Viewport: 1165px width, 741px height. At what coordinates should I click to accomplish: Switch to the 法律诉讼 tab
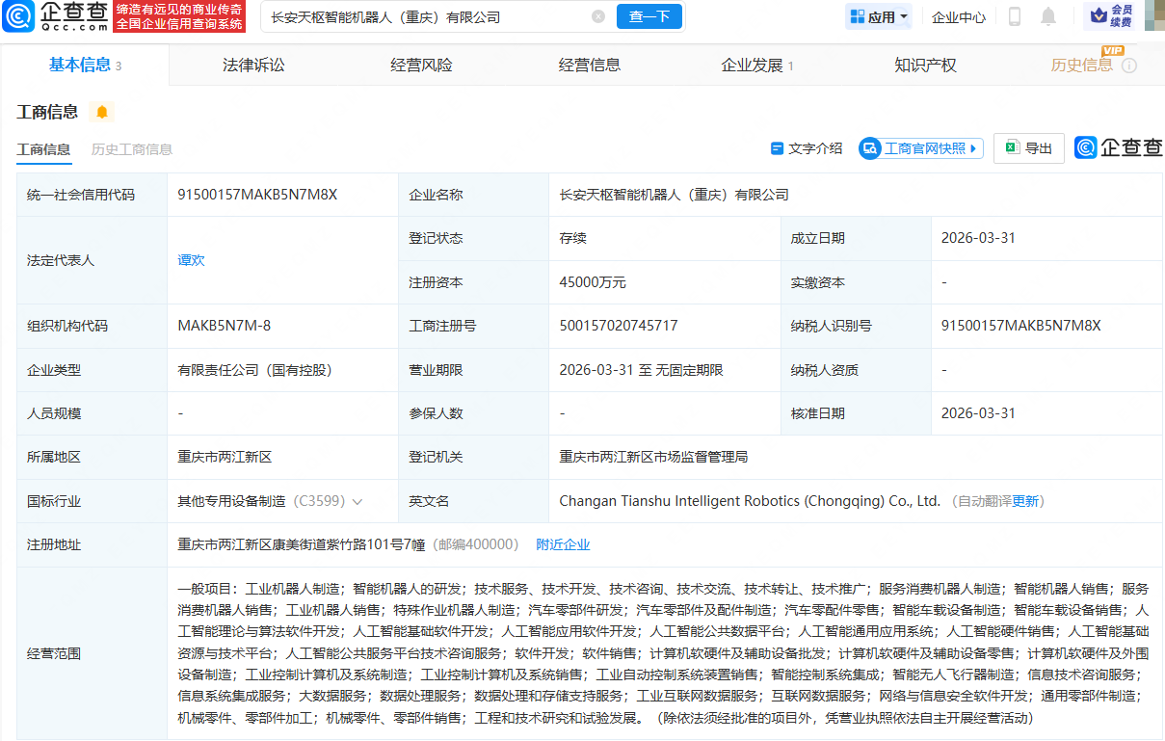click(252, 65)
